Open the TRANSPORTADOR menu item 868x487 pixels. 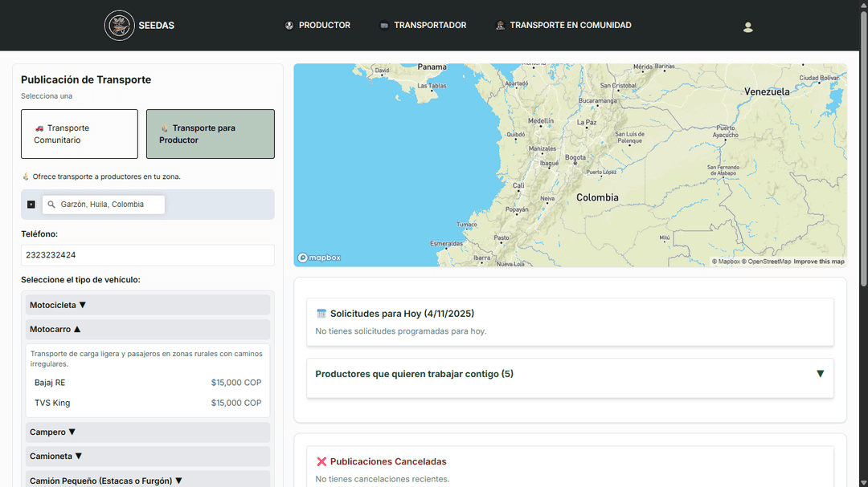point(429,26)
